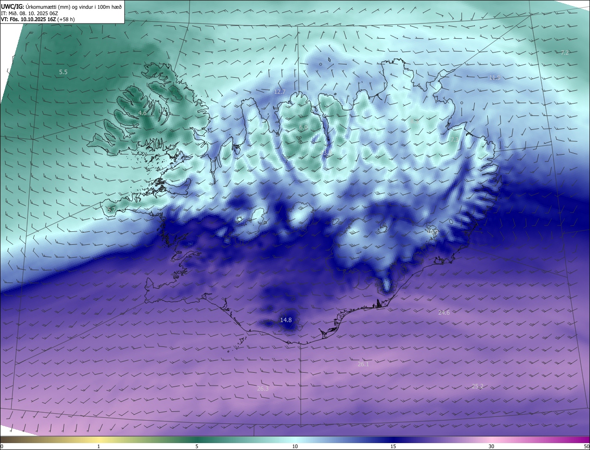Click the color bar at tick label 0
This screenshot has height=450, width=590.
click(1, 446)
